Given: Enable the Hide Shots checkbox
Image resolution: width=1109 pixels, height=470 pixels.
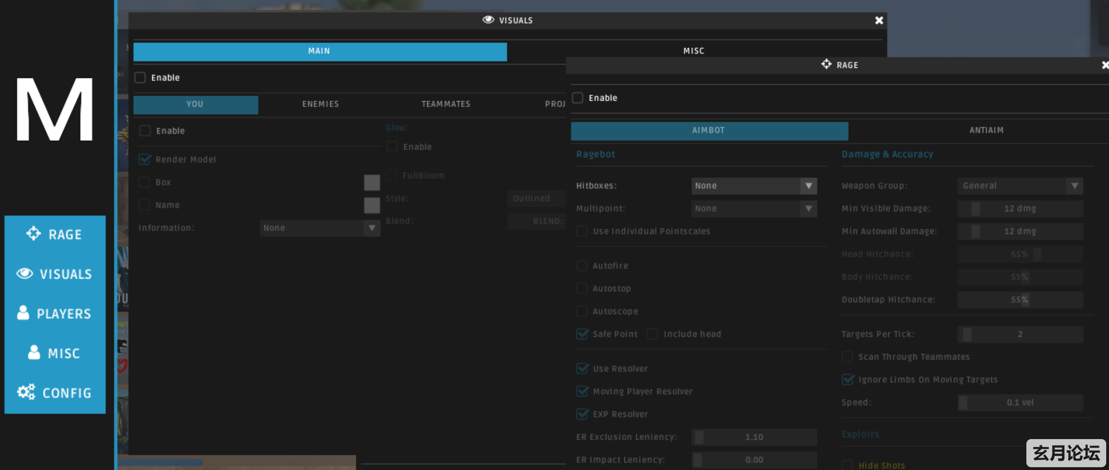Looking at the screenshot, I should click(x=847, y=465).
